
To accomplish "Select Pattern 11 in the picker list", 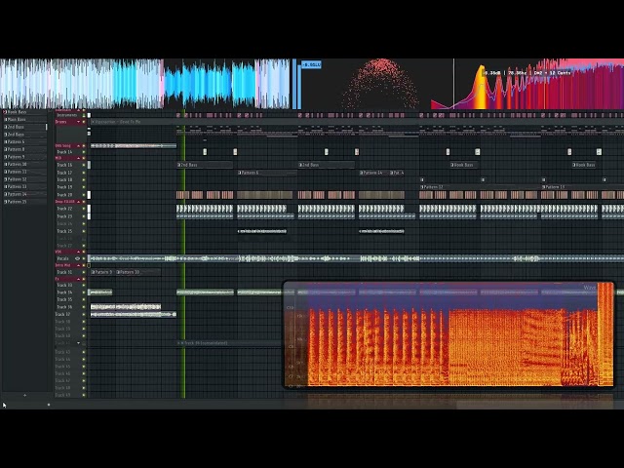I will pyautogui.click(x=24, y=172).
